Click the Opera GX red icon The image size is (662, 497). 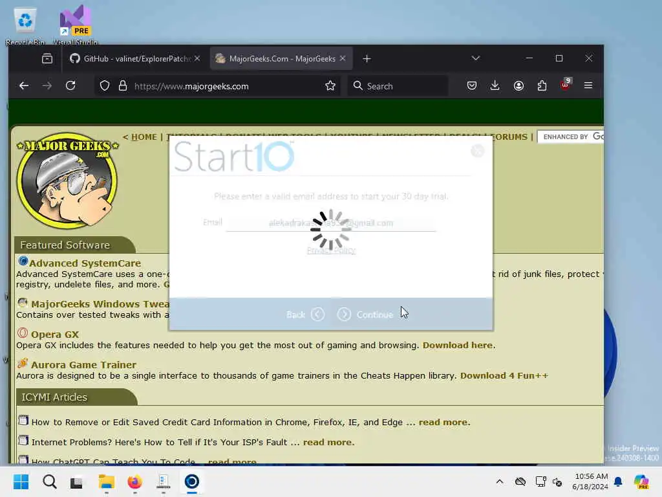(23, 333)
